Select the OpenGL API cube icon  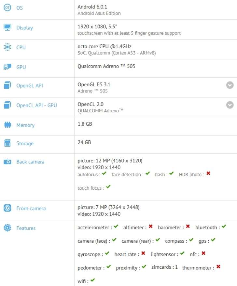7,85
